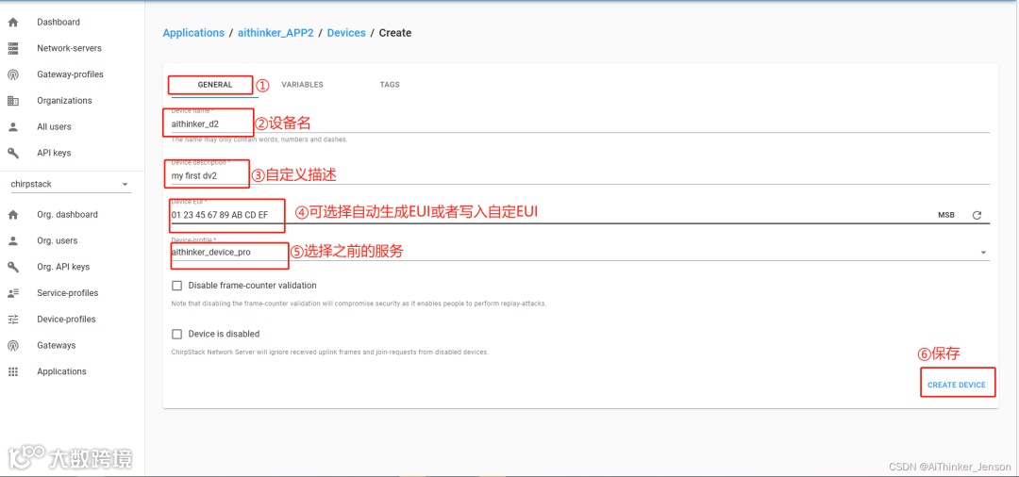The image size is (1019, 477).
Task: Click the Gateway-profiles antenna icon
Action: coord(13,74)
